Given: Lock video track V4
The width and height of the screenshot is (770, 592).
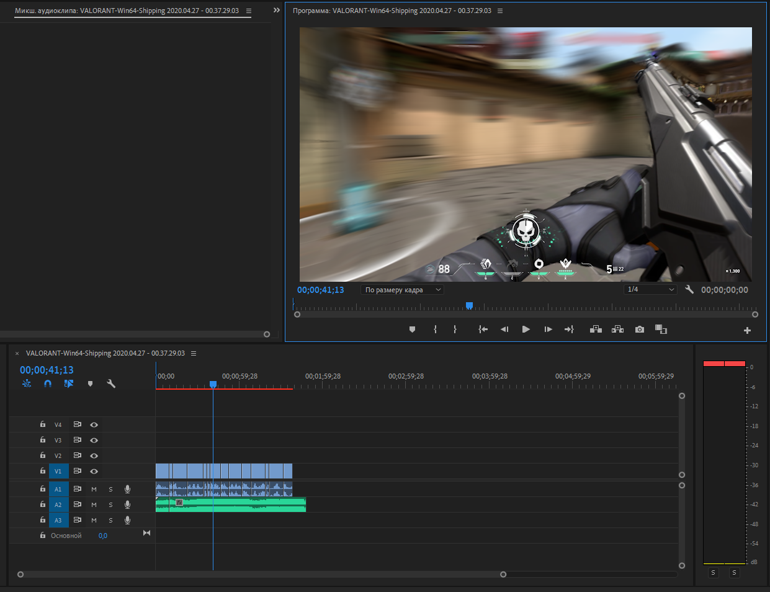Looking at the screenshot, I should tap(43, 424).
